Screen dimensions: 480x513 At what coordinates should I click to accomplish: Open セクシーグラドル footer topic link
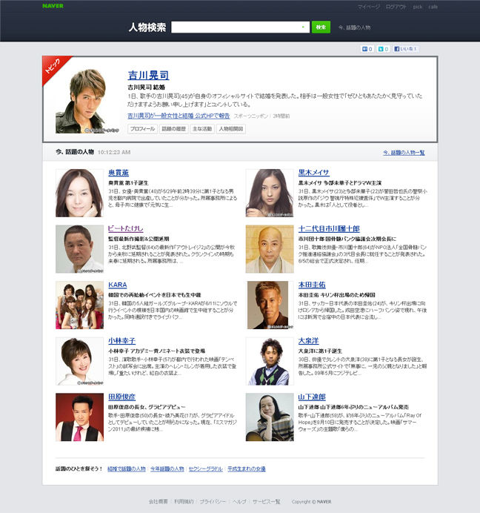pos(206,469)
